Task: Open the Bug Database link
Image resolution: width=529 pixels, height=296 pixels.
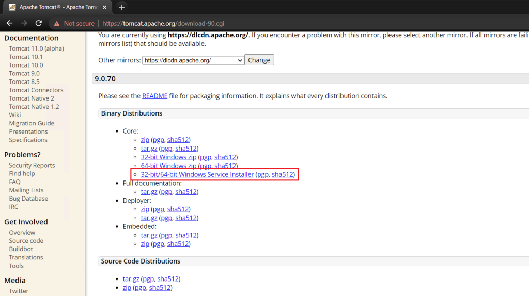Action: [29, 199]
